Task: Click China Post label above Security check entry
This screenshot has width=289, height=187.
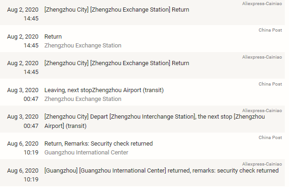Action: 270,138
